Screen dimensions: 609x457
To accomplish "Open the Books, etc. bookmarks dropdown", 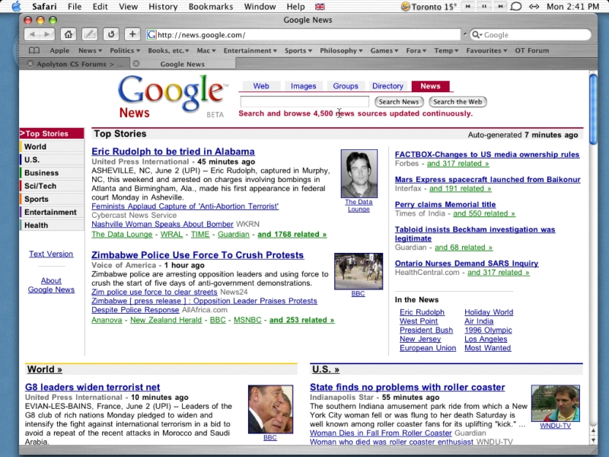I will [x=168, y=50].
